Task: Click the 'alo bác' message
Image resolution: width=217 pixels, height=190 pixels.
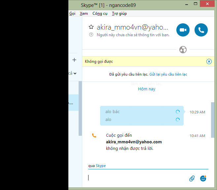Action: (112, 112)
